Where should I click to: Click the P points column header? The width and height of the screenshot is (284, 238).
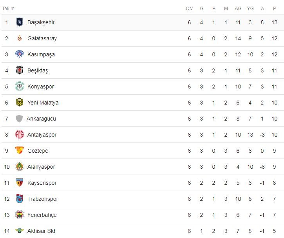pos(275,9)
